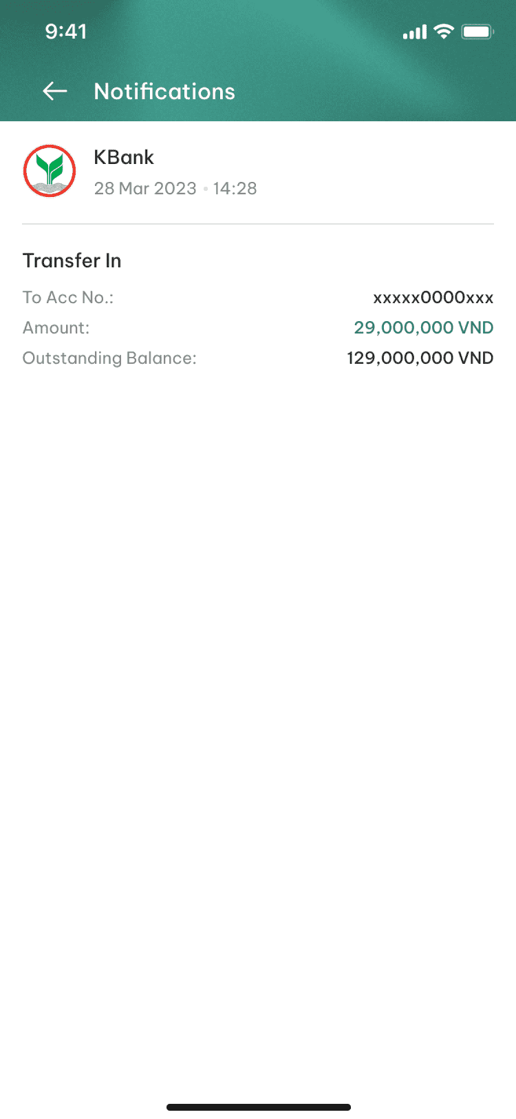516x1119 pixels.
Task: Tap the KBank logo icon
Action: point(50,171)
